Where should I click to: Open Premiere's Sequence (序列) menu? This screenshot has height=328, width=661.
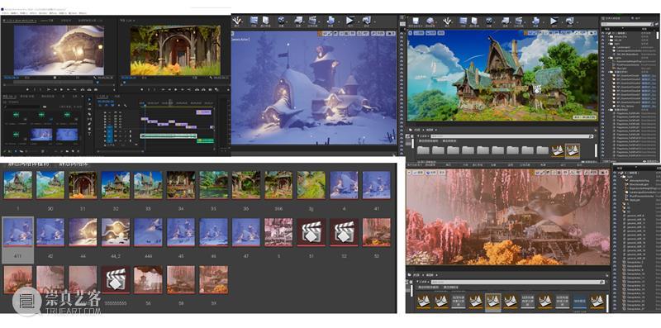point(33,13)
